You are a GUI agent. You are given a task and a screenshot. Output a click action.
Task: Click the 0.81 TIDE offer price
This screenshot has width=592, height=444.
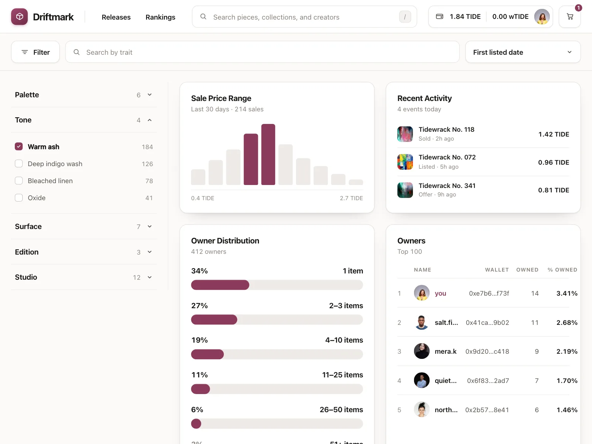[554, 190]
